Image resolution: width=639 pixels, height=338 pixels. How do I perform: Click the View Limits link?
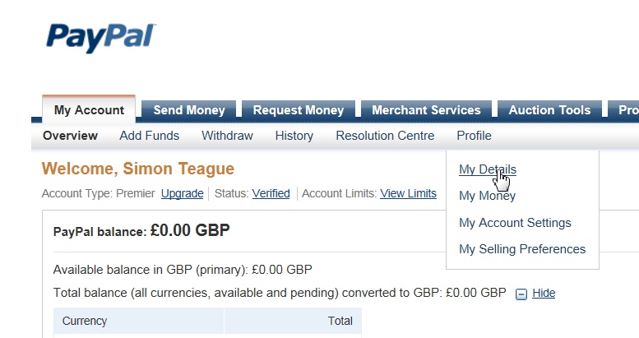pyautogui.click(x=408, y=194)
